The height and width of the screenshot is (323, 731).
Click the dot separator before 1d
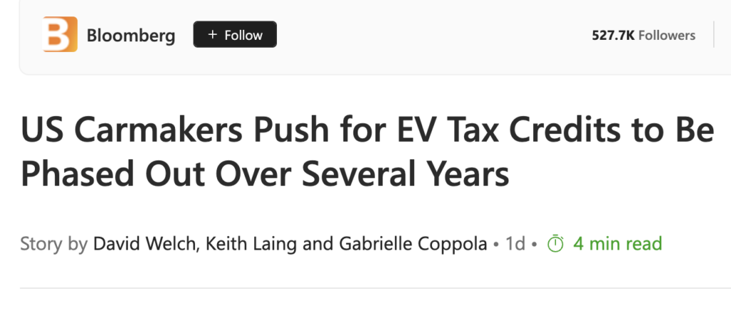pos(497,245)
